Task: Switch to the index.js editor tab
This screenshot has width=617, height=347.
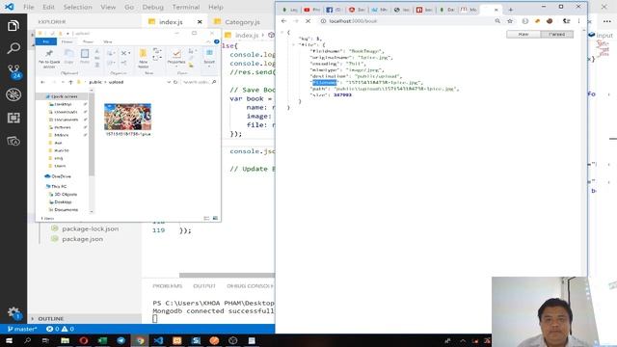Action: (171, 22)
